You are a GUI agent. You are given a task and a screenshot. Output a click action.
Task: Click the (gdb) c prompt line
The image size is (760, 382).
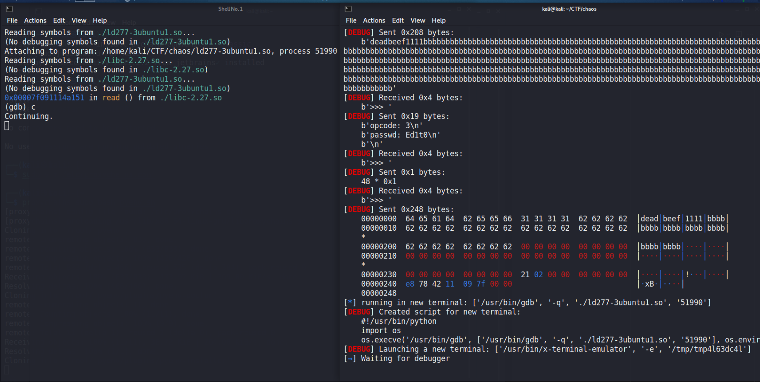pos(20,107)
